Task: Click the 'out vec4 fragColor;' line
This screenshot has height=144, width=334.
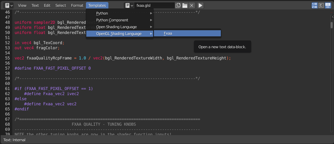Action: pos(37,48)
